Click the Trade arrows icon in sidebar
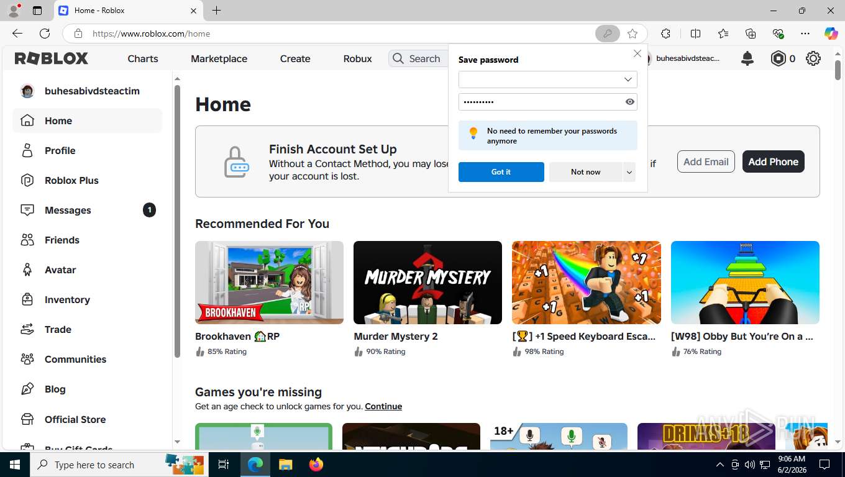 coord(27,329)
